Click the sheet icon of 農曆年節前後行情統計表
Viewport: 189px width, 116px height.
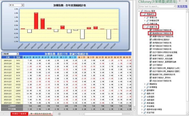151,36
